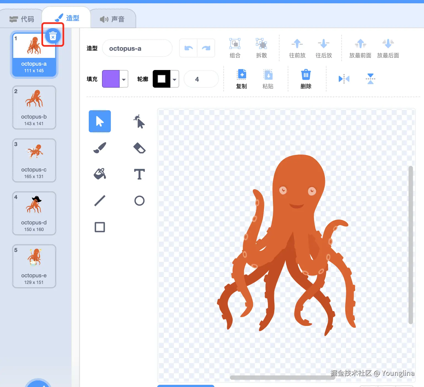Select the Rectangle tool
This screenshot has height=387, width=424.
point(100,227)
